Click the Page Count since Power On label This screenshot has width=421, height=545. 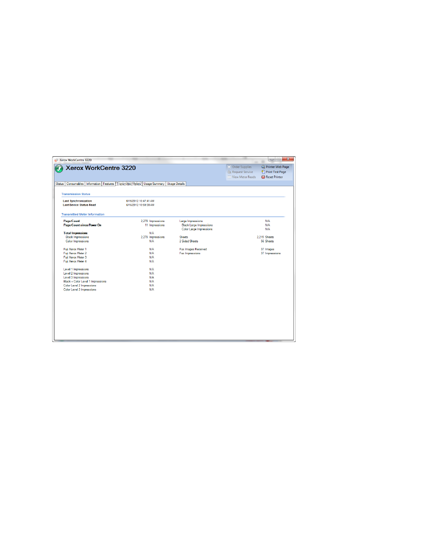point(83,225)
